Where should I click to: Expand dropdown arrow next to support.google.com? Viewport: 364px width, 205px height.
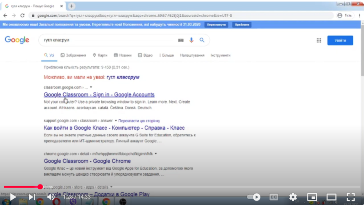point(116,121)
